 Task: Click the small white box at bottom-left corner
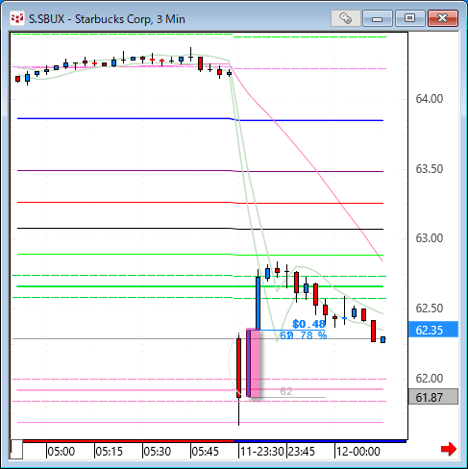click(16, 450)
